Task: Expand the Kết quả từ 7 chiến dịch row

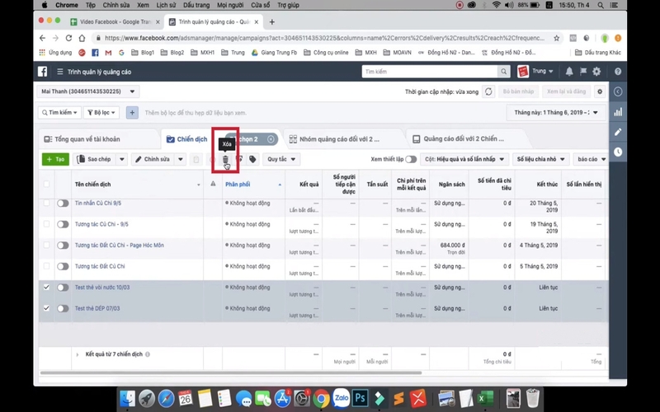Action: coord(77,355)
